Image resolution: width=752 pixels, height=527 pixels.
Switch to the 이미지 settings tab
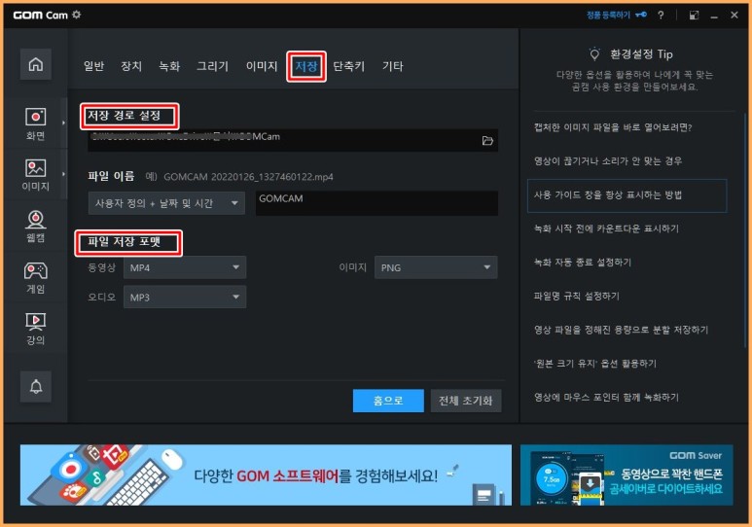(x=262, y=66)
